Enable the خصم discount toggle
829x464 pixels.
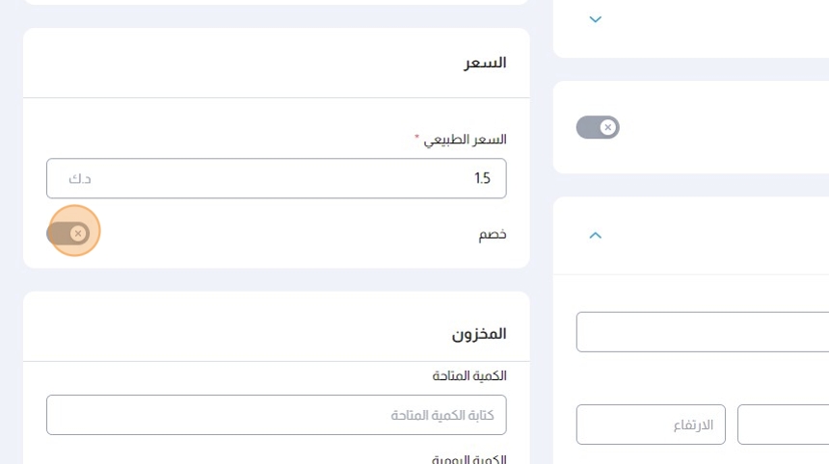[x=68, y=233]
